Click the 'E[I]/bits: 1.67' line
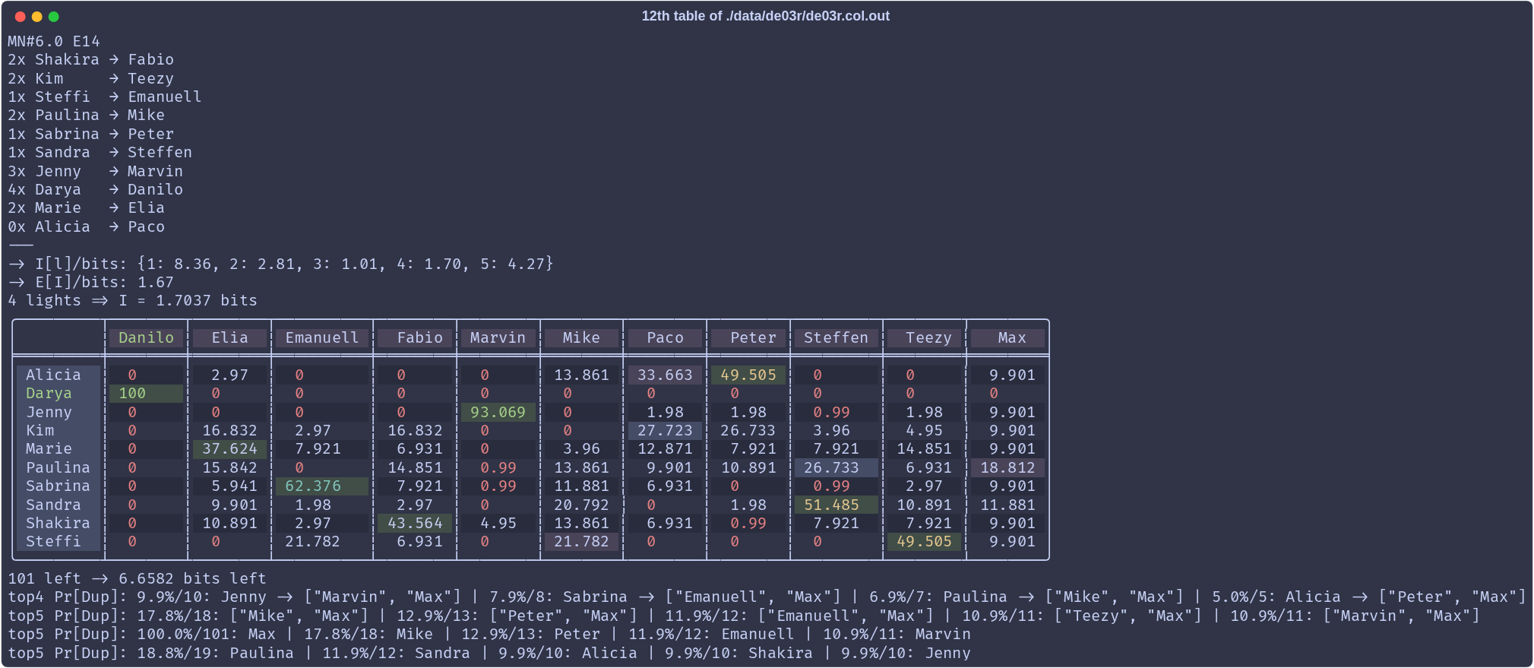The image size is (1534, 668). coord(91,283)
